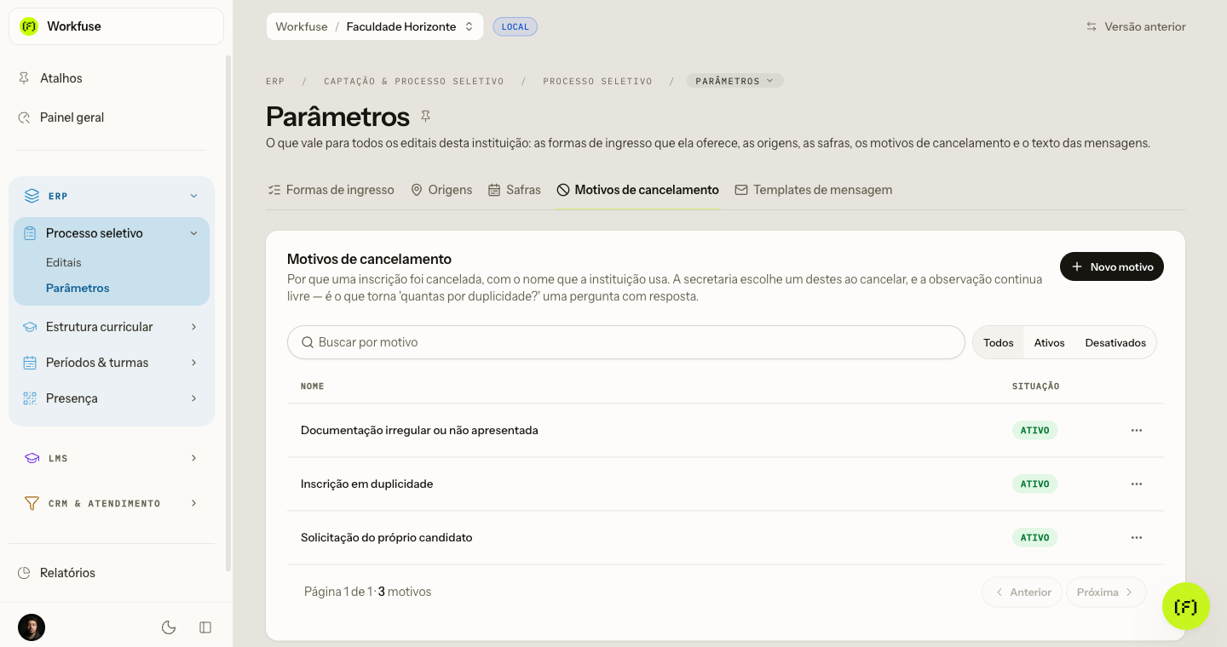Collapse Processo seletivo submenu chevron
Image resolution: width=1227 pixels, height=647 pixels.
pyautogui.click(x=194, y=233)
